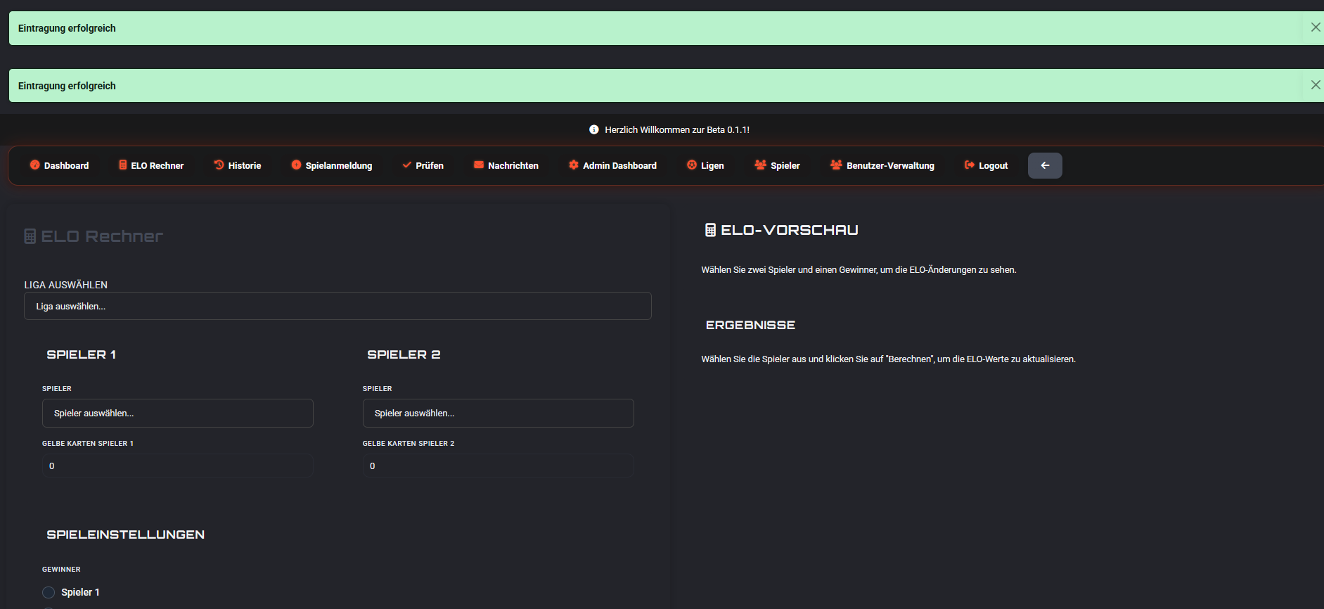Select Spieler 1 as winner
Image resolution: width=1324 pixels, height=609 pixels.
[49, 592]
